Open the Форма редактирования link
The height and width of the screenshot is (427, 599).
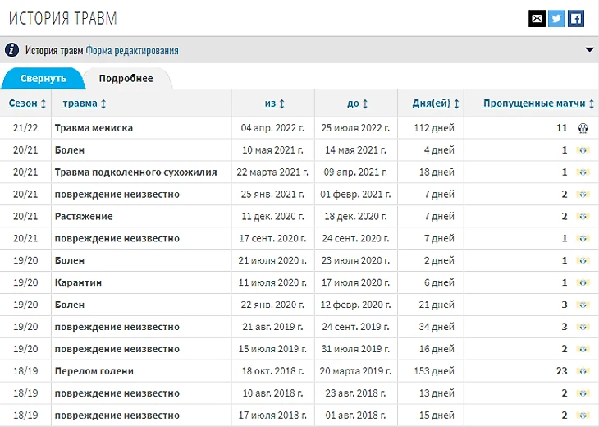click(x=132, y=51)
